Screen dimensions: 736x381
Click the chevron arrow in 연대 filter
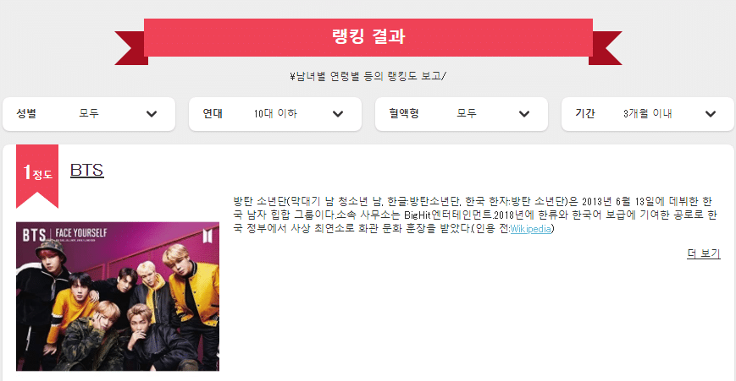[337, 114]
